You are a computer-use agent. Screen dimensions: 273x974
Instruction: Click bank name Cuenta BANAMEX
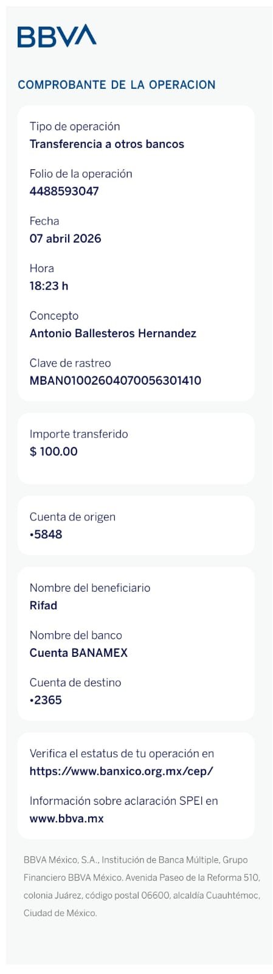click(x=78, y=653)
